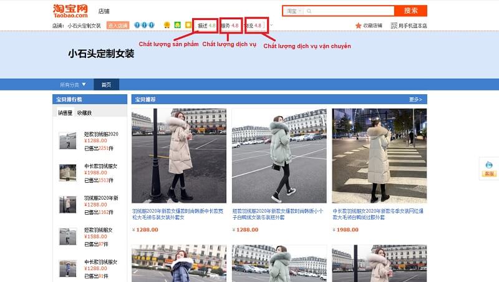Click the green shield badge icon
Screen dimensions: 499x282
(178, 25)
